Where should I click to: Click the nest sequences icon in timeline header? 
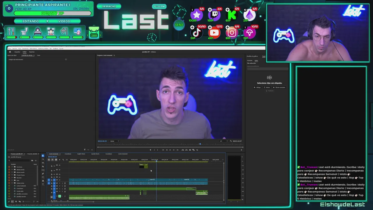(49, 160)
